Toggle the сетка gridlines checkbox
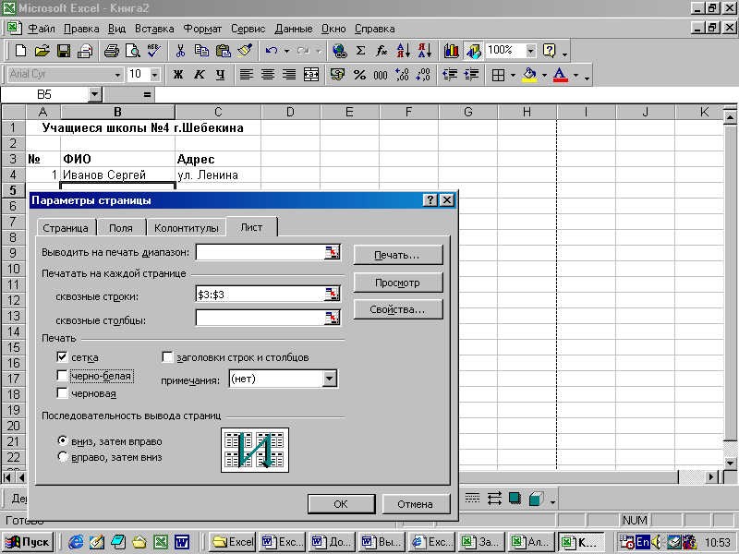 tap(62, 357)
